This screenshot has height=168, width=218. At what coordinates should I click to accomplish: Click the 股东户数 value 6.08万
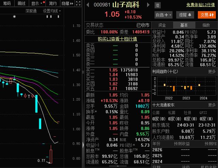click(188, 131)
